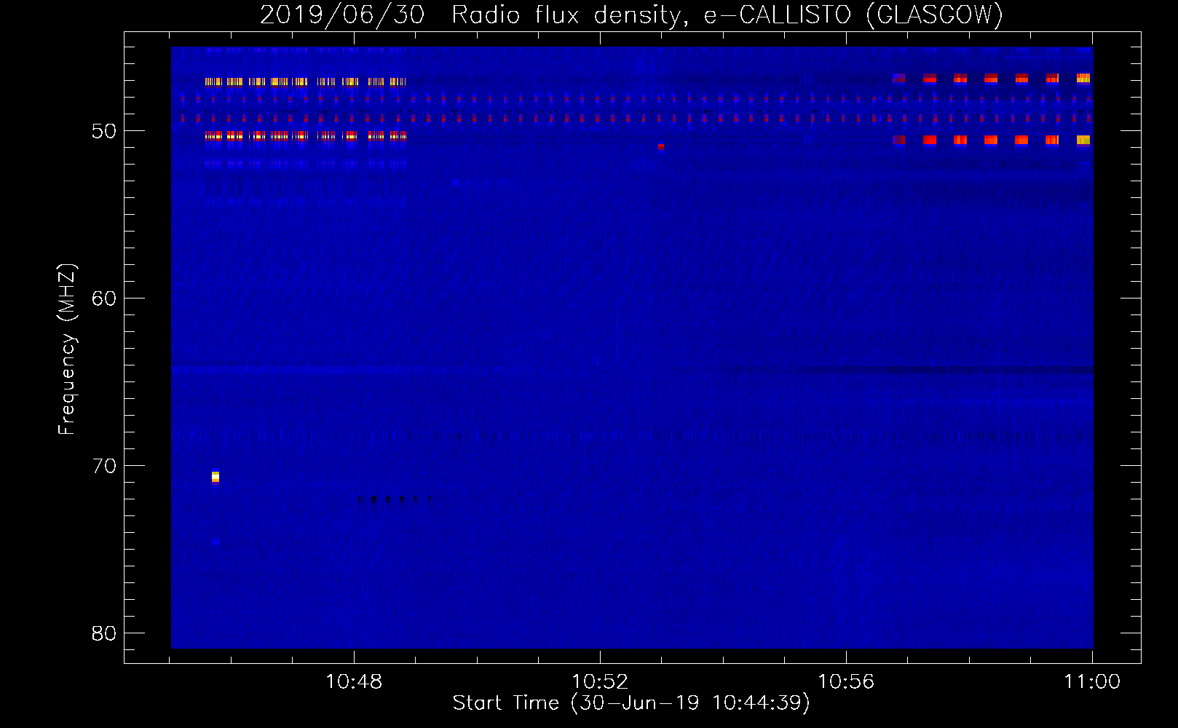
Task: Click the row of black marks near 72 MHz
Action: click(393, 499)
